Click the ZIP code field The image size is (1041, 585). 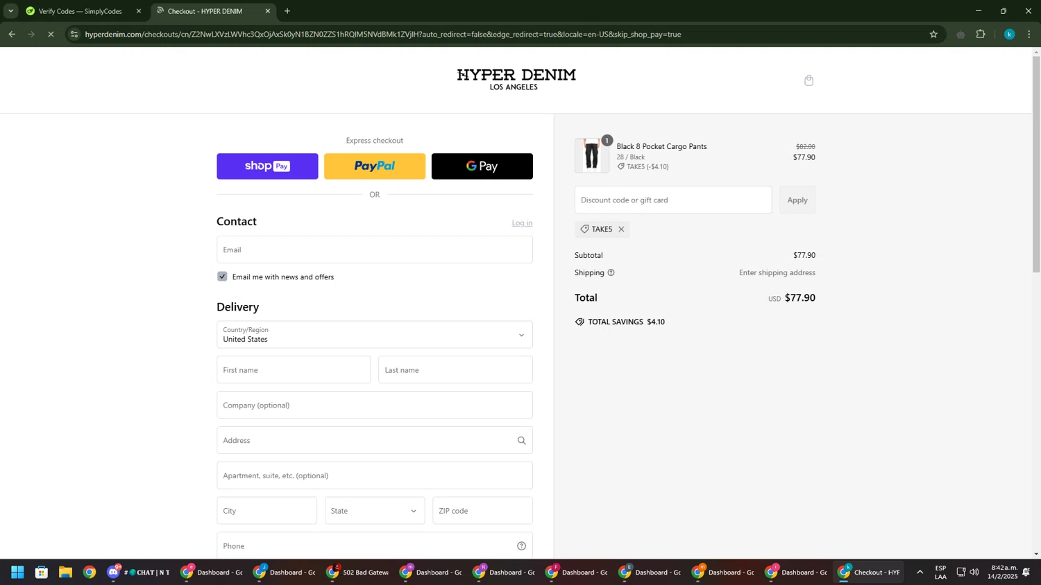pos(482,511)
